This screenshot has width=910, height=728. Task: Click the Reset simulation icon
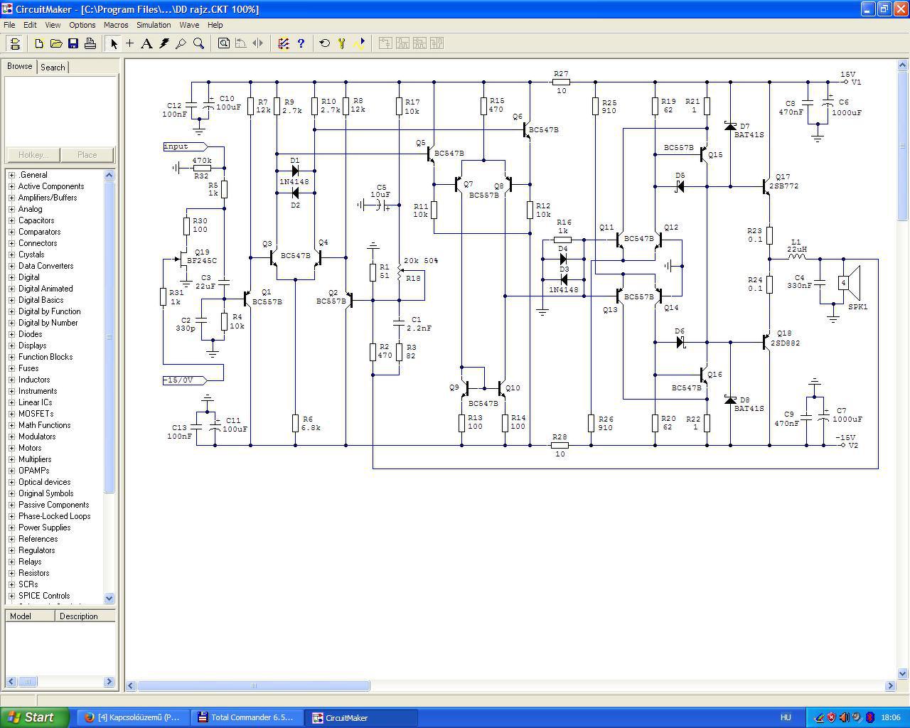click(325, 43)
